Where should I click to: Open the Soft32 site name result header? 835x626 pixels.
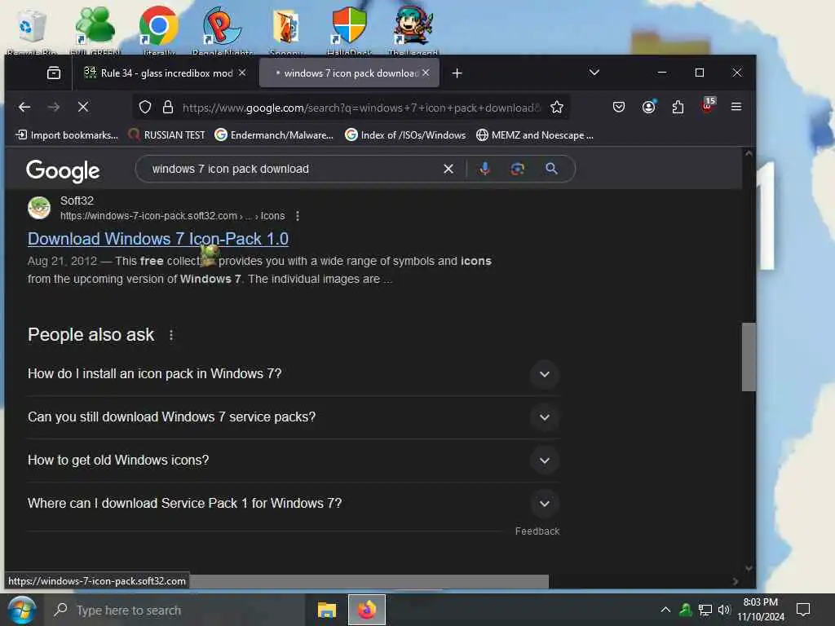pos(77,201)
